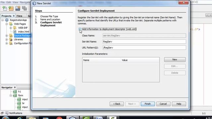Click the Finish button
Viewport: 212px width, 119px height.
148,104
